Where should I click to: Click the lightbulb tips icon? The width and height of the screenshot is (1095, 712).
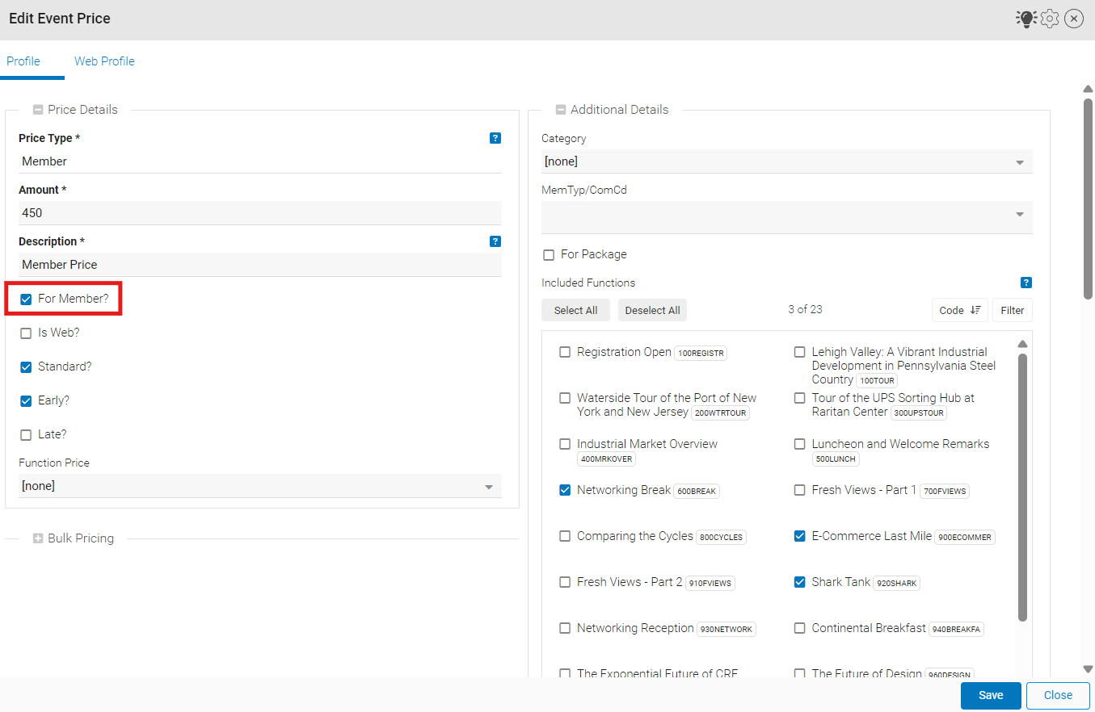[x=1026, y=19]
